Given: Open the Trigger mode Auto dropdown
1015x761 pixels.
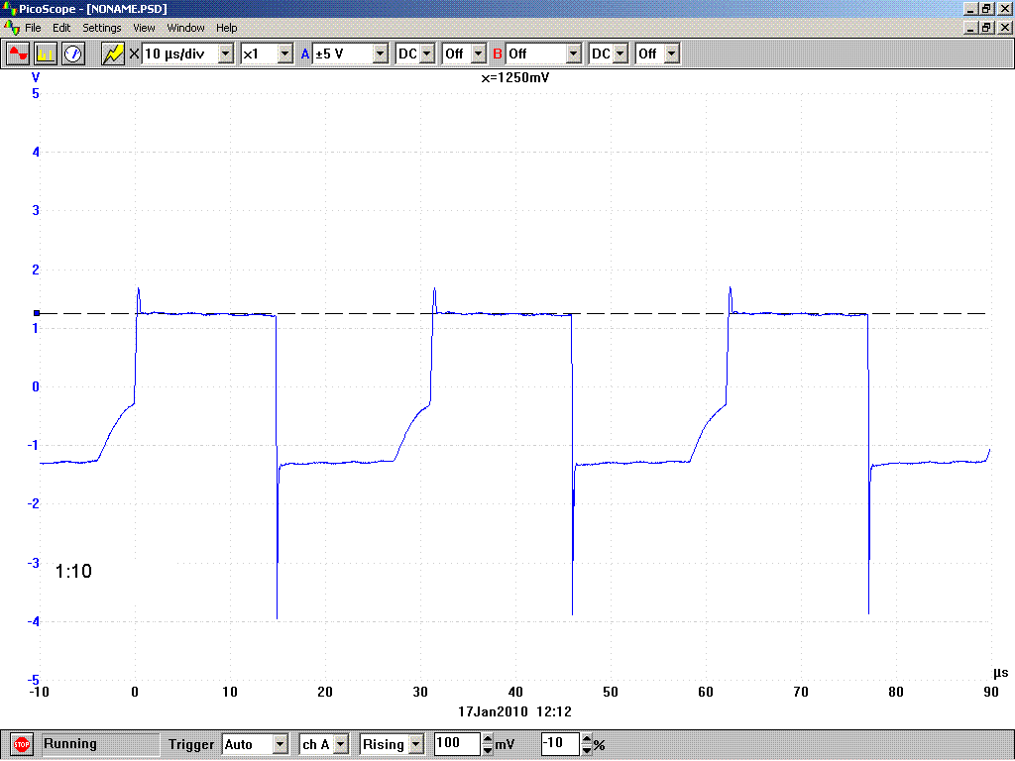Looking at the screenshot, I should click(280, 745).
